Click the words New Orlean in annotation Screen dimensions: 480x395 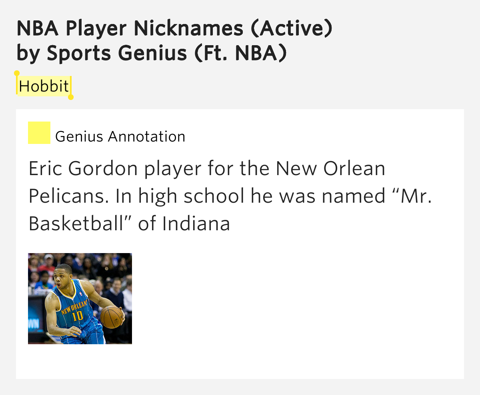(x=330, y=169)
